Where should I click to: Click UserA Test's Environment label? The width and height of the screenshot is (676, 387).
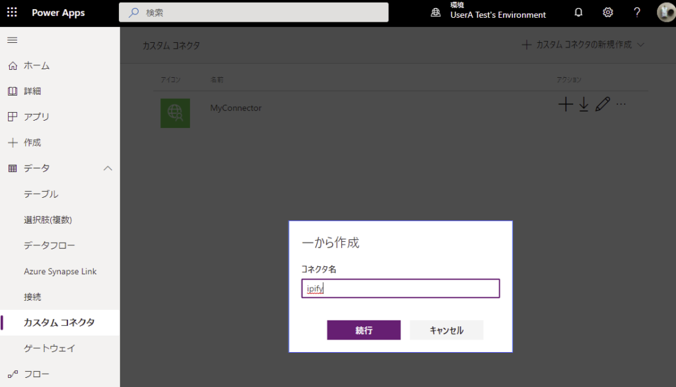pos(498,15)
